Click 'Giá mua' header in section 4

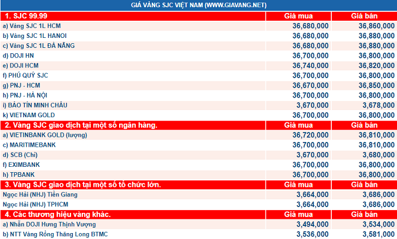(298, 215)
